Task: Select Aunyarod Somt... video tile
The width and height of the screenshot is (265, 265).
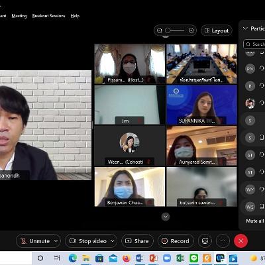Action: tap(201, 146)
